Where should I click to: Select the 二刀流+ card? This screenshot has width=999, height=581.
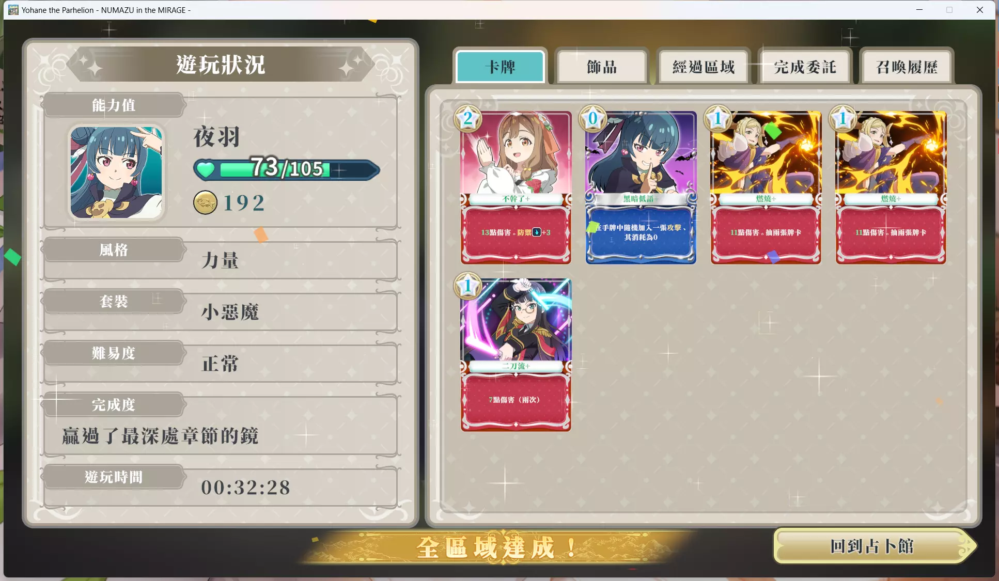pos(516,355)
